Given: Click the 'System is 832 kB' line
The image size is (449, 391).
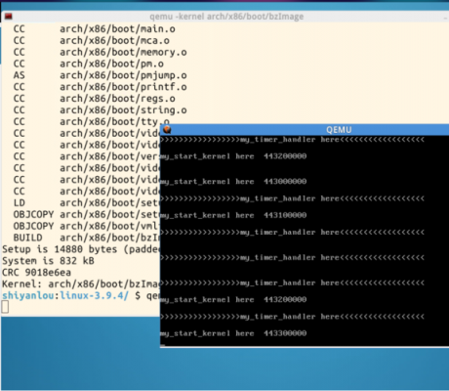Looking at the screenshot, I should pos(48,261).
